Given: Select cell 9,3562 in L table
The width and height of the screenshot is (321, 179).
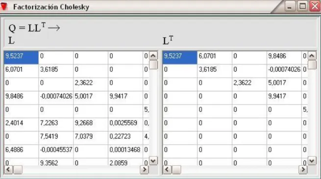Looking at the screenshot, I should click(56, 162).
